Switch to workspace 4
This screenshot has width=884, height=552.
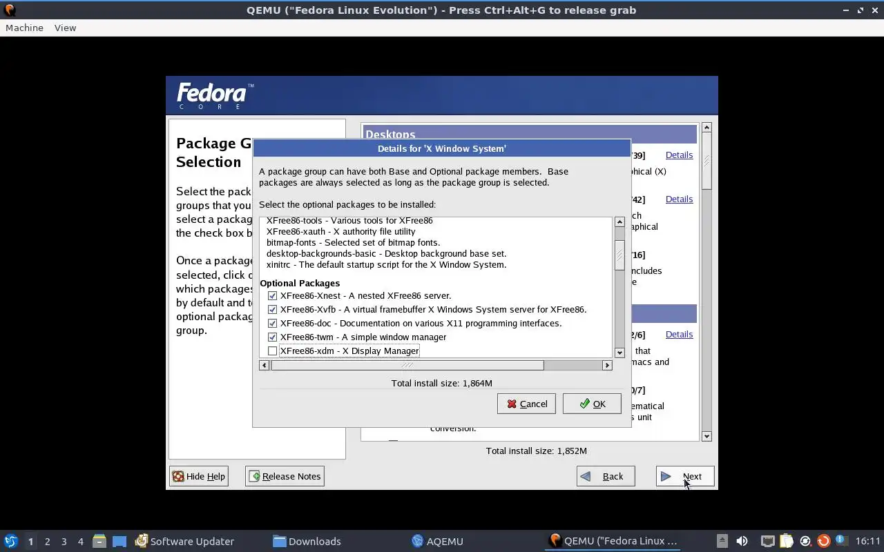(x=80, y=541)
